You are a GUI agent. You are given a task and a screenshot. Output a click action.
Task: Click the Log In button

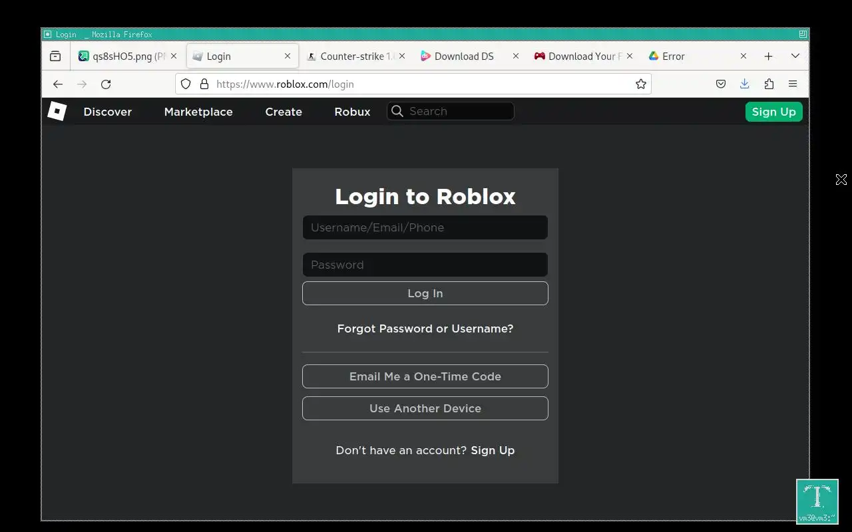coord(425,293)
